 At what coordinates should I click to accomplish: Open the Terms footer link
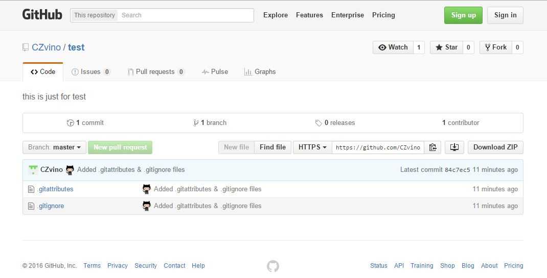point(92,266)
